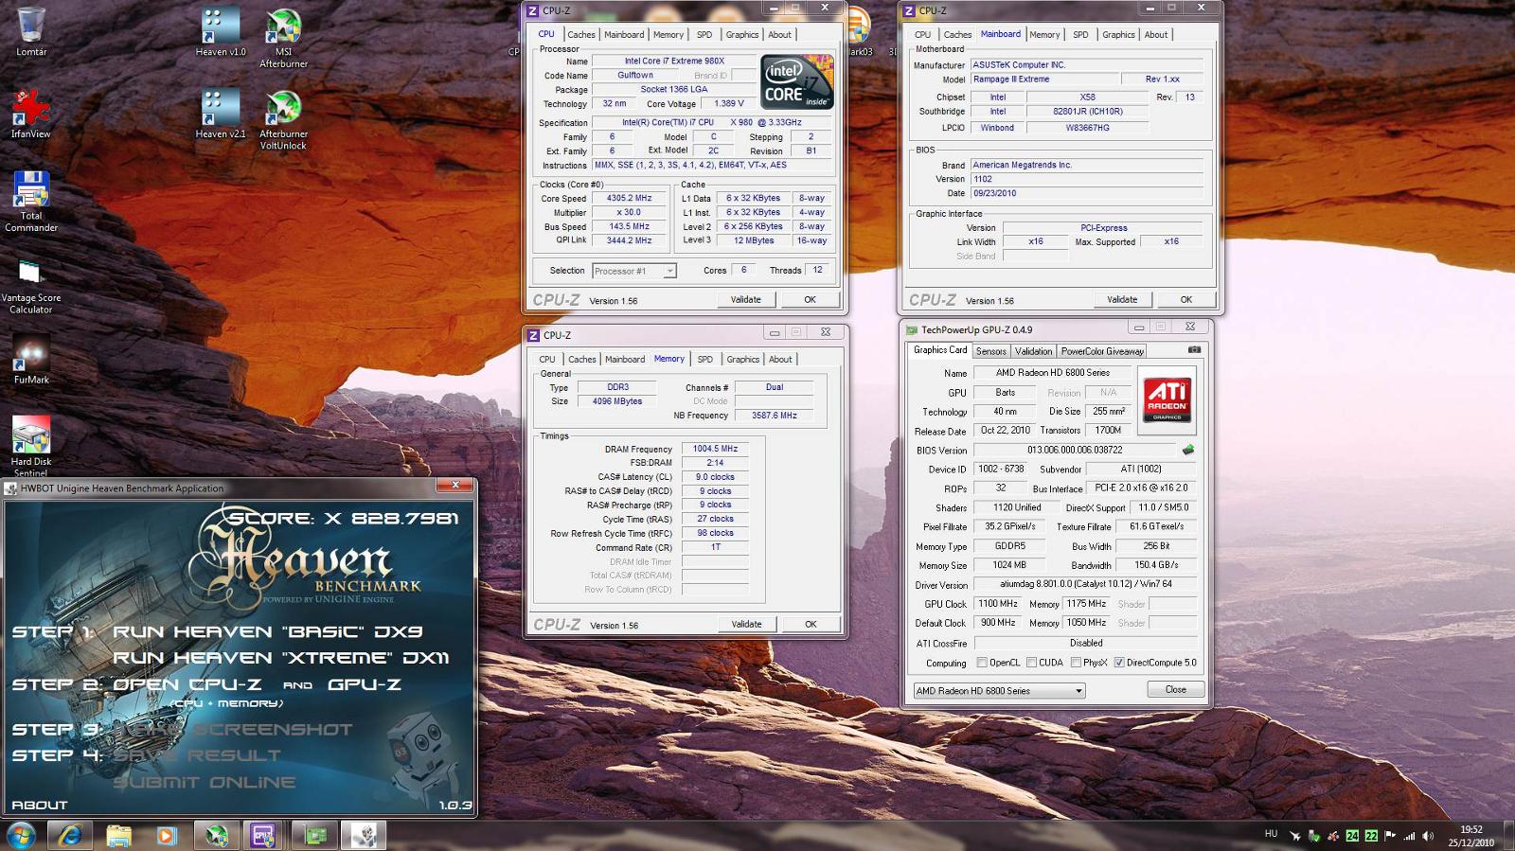Click OK in Mainboard CPU-Z window
Image resolution: width=1515 pixels, height=851 pixels.
[x=1186, y=299]
